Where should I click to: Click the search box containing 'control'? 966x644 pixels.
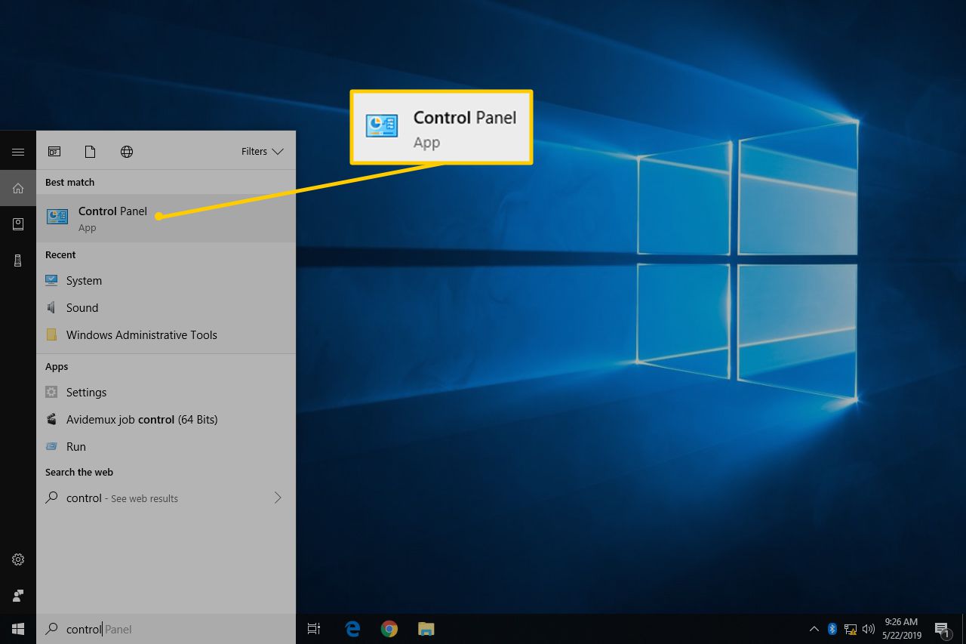pyautogui.click(x=166, y=629)
